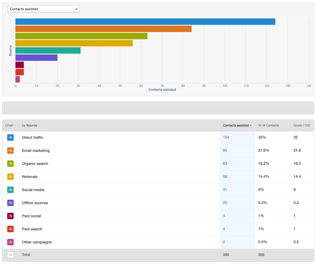316x264 pixels.
Task: Click the Total row chart icon
Action: (x=10, y=255)
